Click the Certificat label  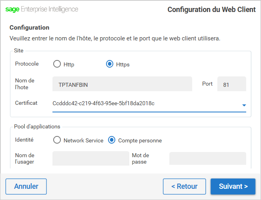(x=26, y=103)
